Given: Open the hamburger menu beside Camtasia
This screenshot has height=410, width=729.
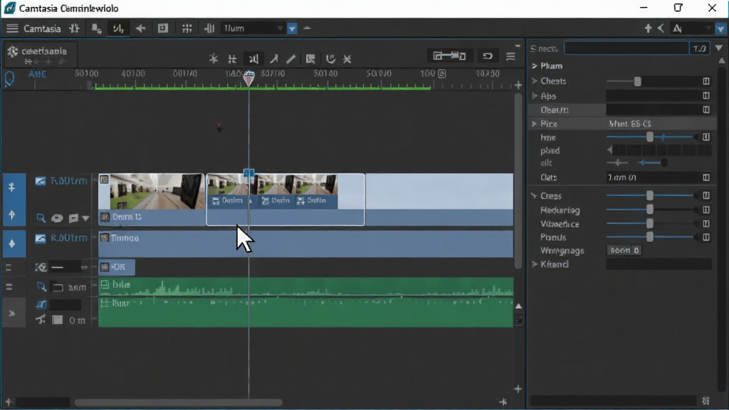Looking at the screenshot, I should tap(12, 28).
